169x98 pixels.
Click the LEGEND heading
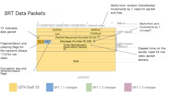(x=83, y=77)
